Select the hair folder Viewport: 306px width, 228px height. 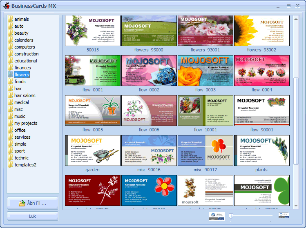point(18,89)
